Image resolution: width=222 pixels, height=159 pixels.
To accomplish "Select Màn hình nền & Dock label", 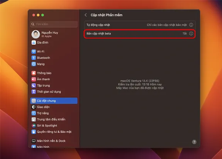I will [x=51, y=141].
